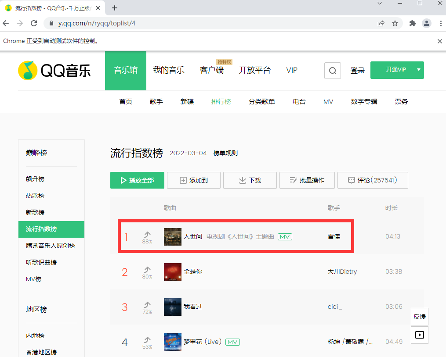Go to the 数字专辑 sub-navigation item
The width and height of the screenshot is (446, 357).
364,102
